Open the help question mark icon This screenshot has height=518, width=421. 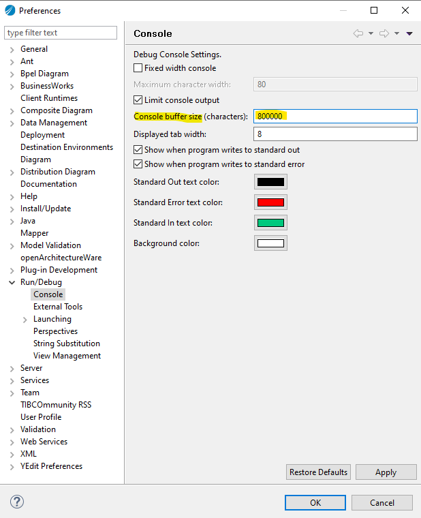click(x=17, y=502)
